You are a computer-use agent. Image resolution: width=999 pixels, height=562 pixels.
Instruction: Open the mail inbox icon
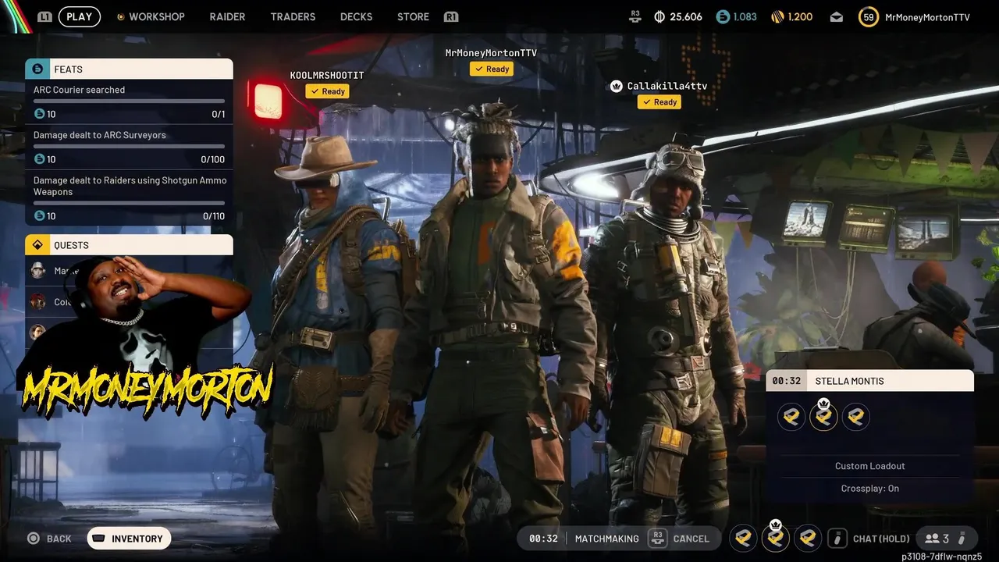click(837, 16)
